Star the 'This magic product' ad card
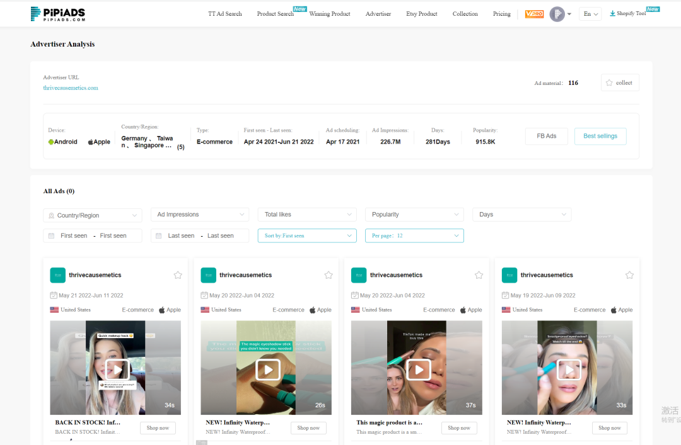The width and height of the screenshot is (681, 445). pos(479,275)
